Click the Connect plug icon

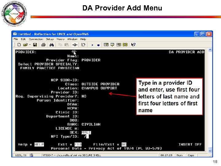click(75, 45)
